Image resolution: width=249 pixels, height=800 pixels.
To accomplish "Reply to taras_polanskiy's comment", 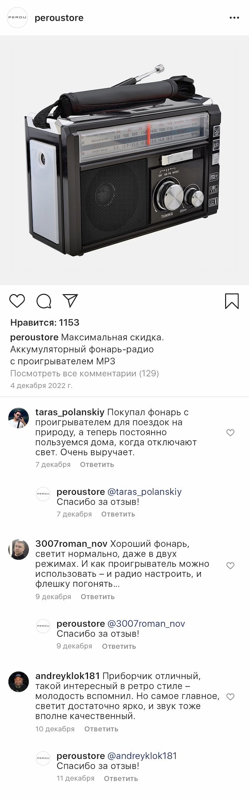I will click(x=97, y=464).
